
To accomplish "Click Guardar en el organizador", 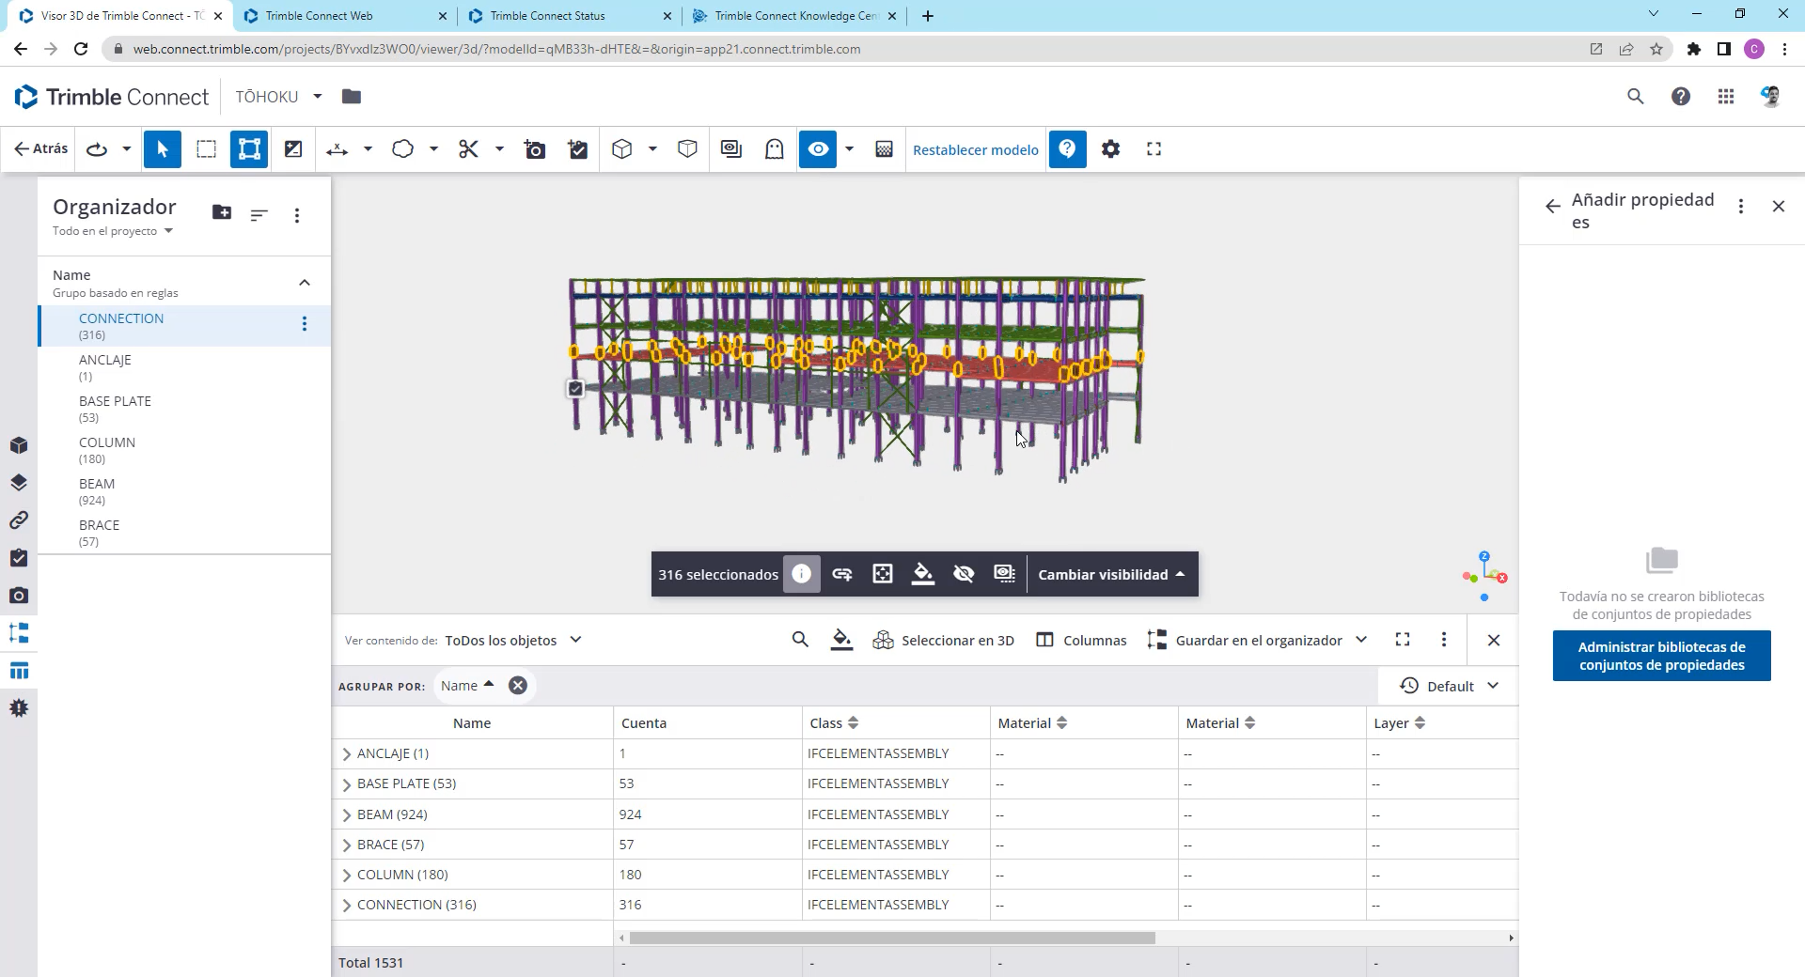I will tap(1245, 641).
